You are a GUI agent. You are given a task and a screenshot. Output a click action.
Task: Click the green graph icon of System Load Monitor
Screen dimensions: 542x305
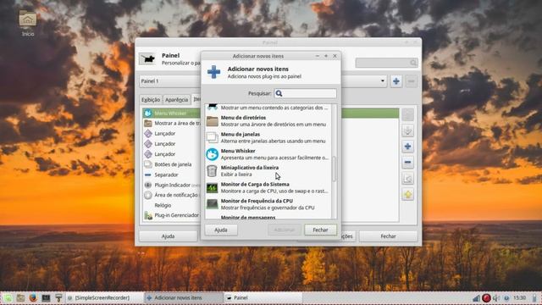(213, 188)
